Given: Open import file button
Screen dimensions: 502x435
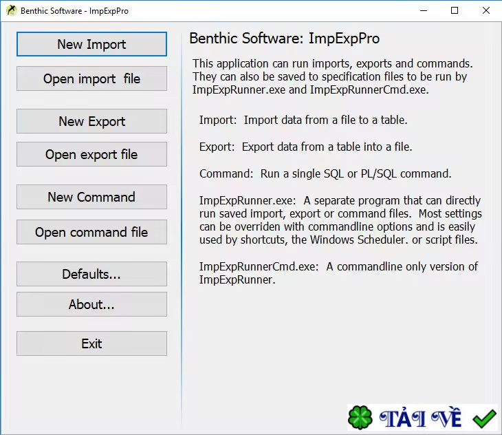Looking at the screenshot, I should tap(91, 78).
